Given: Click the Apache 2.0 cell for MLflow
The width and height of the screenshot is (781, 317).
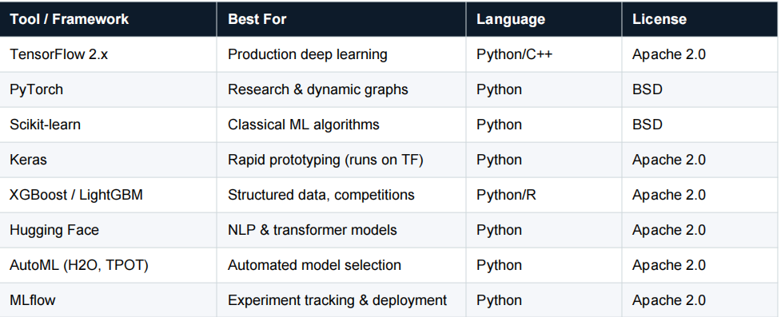Looking at the screenshot, I should 699,300.
